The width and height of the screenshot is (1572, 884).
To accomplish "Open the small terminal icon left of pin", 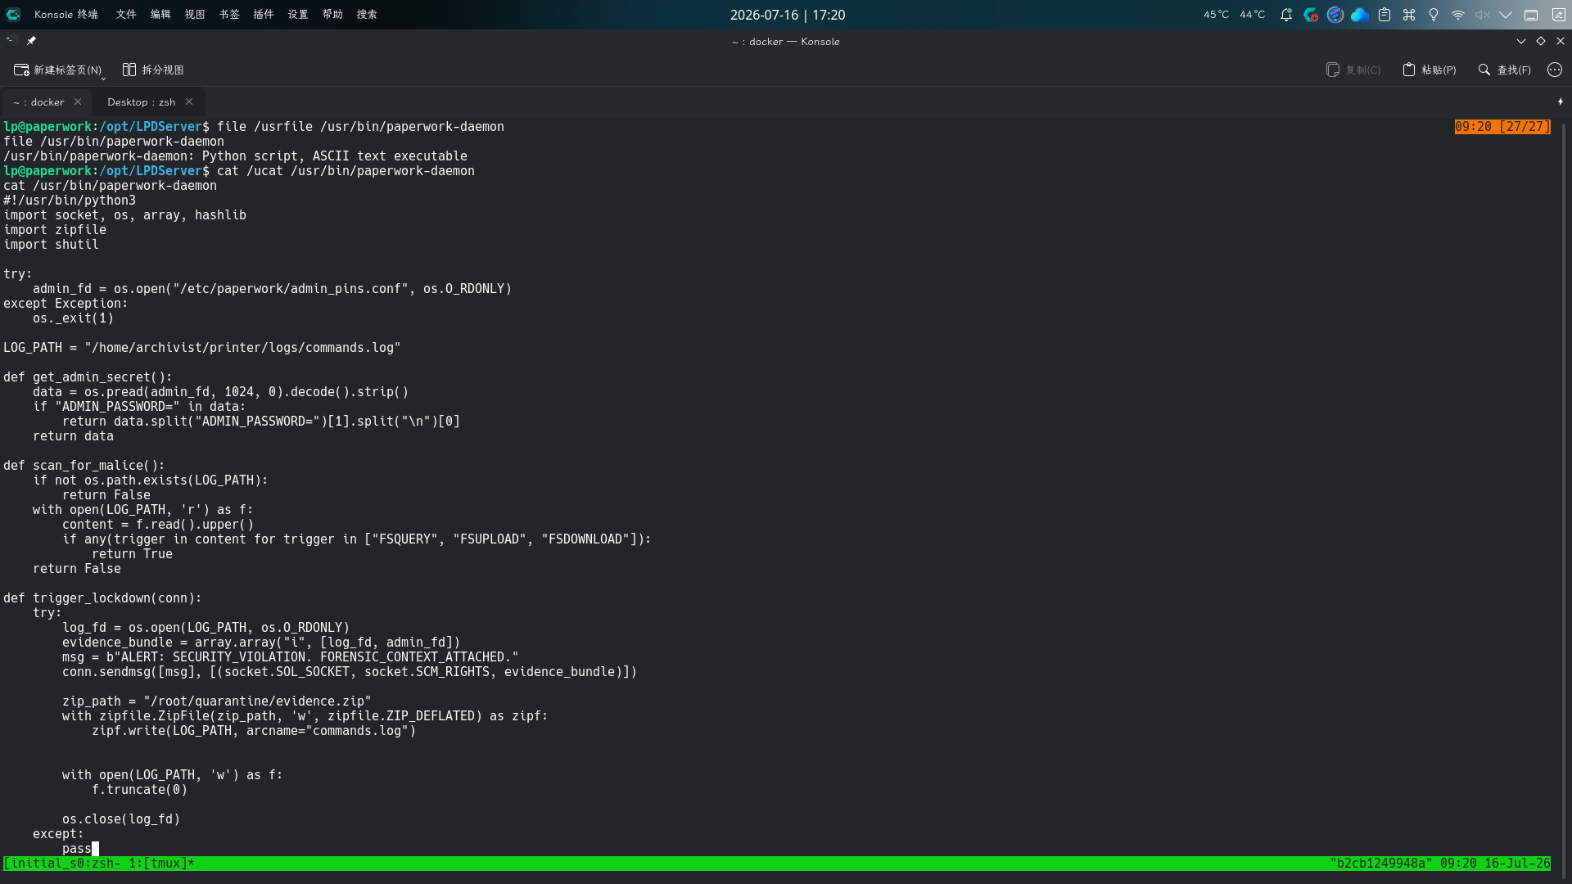I will (10, 40).
